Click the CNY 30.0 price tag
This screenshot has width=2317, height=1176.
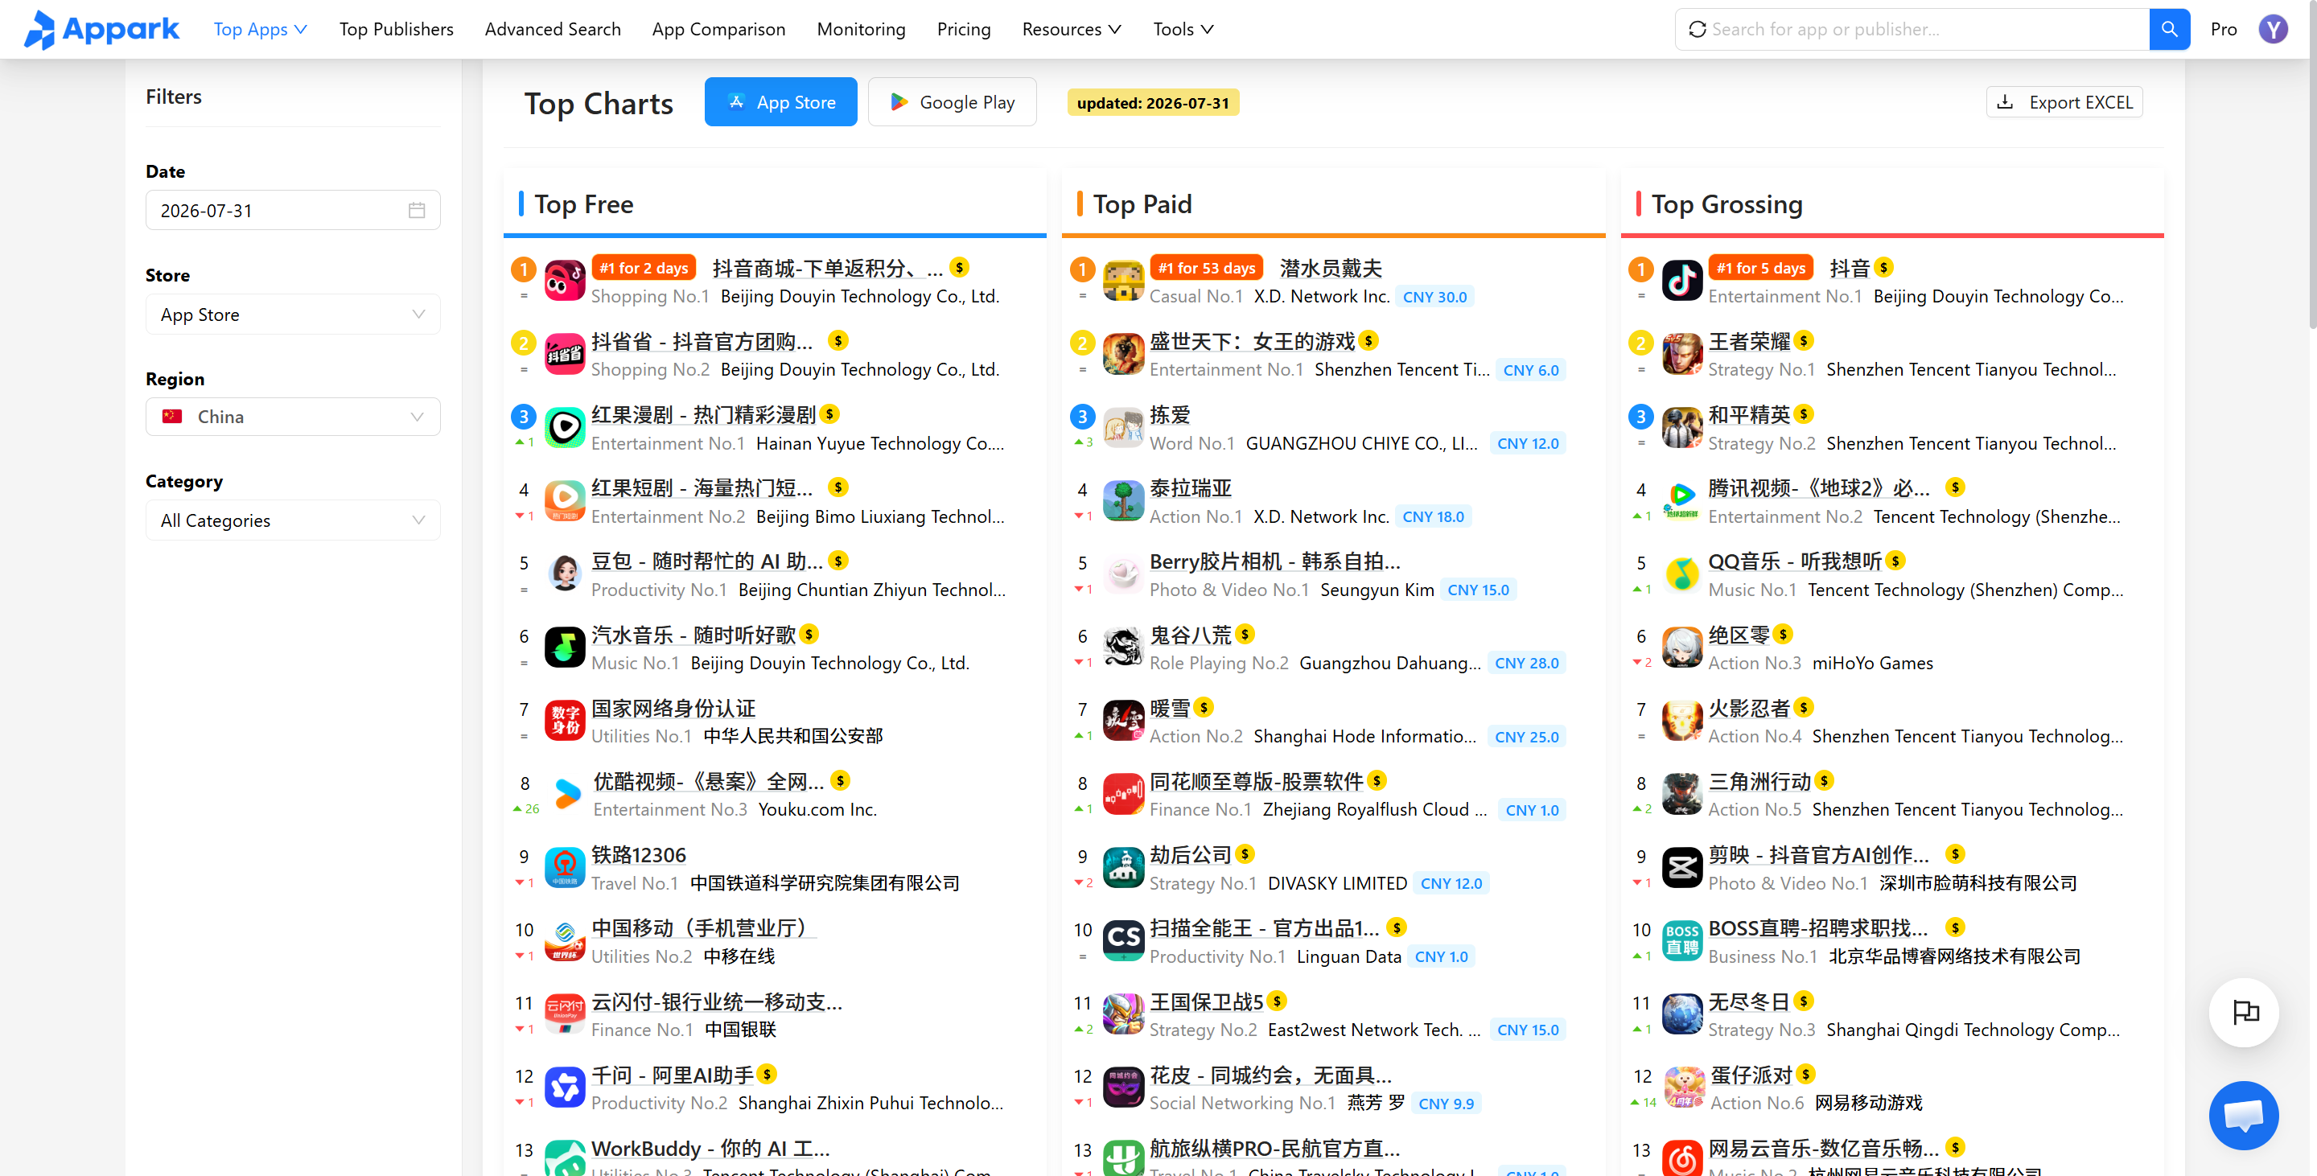pyautogui.click(x=1434, y=297)
